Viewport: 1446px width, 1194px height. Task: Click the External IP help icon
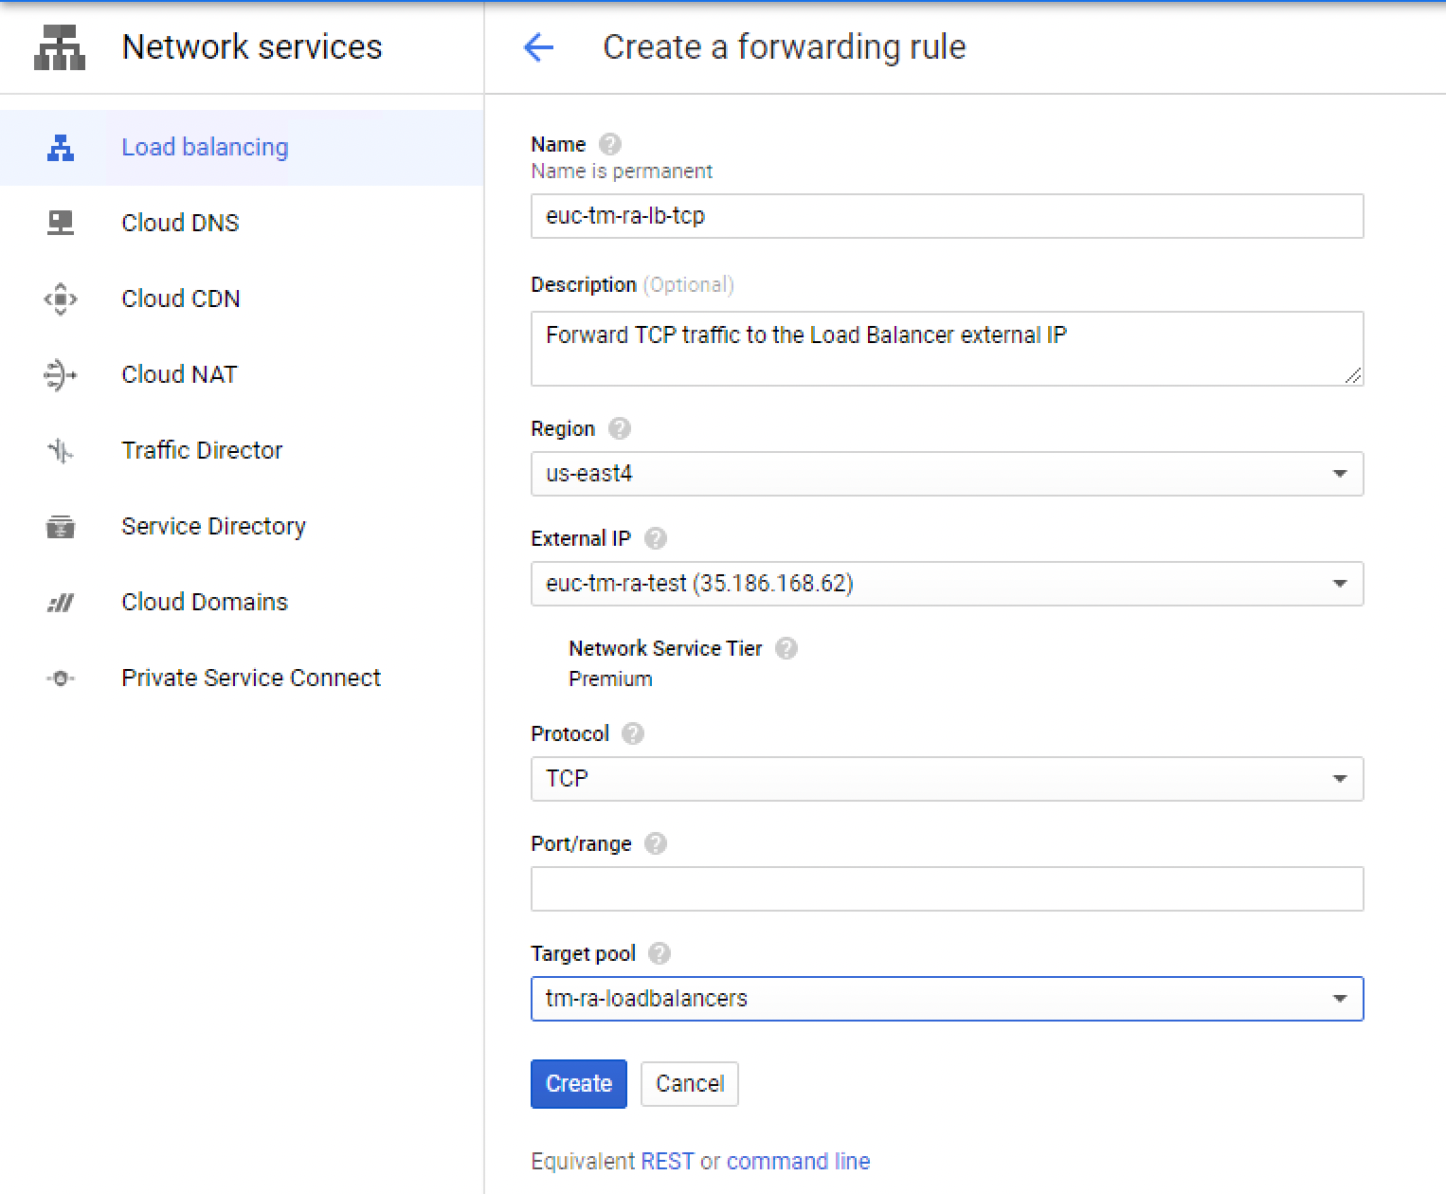(655, 538)
